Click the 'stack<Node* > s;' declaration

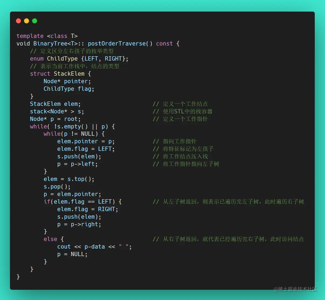pos(57,111)
